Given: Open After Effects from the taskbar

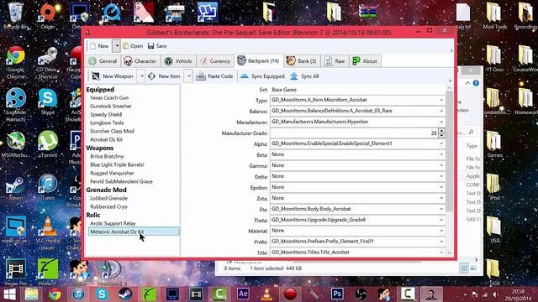Looking at the screenshot, I should pyautogui.click(x=243, y=294).
